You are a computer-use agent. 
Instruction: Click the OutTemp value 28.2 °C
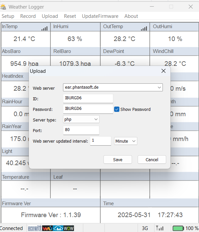pyautogui.click(x=124, y=39)
